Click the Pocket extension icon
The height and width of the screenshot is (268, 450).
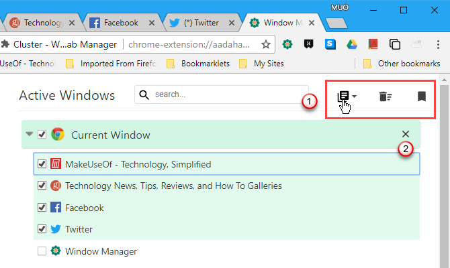point(309,45)
